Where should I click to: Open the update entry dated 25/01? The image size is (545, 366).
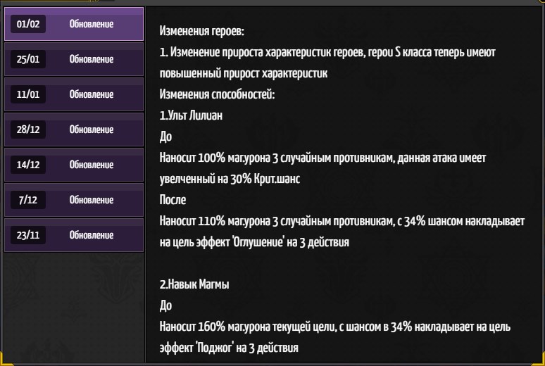coord(74,59)
